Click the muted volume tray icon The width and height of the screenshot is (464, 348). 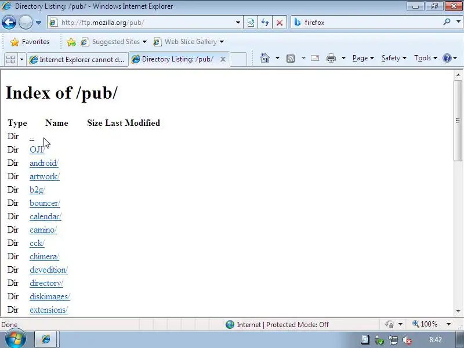point(407,340)
